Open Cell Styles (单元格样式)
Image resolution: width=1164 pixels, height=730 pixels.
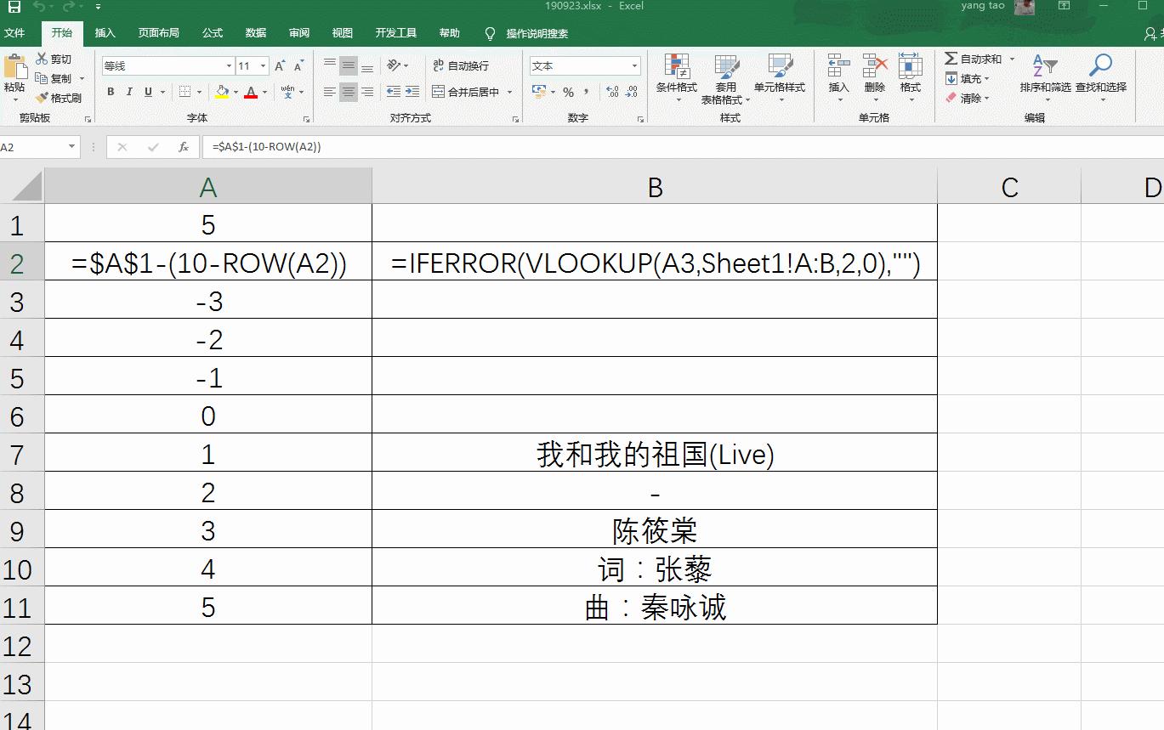pos(780,77)
